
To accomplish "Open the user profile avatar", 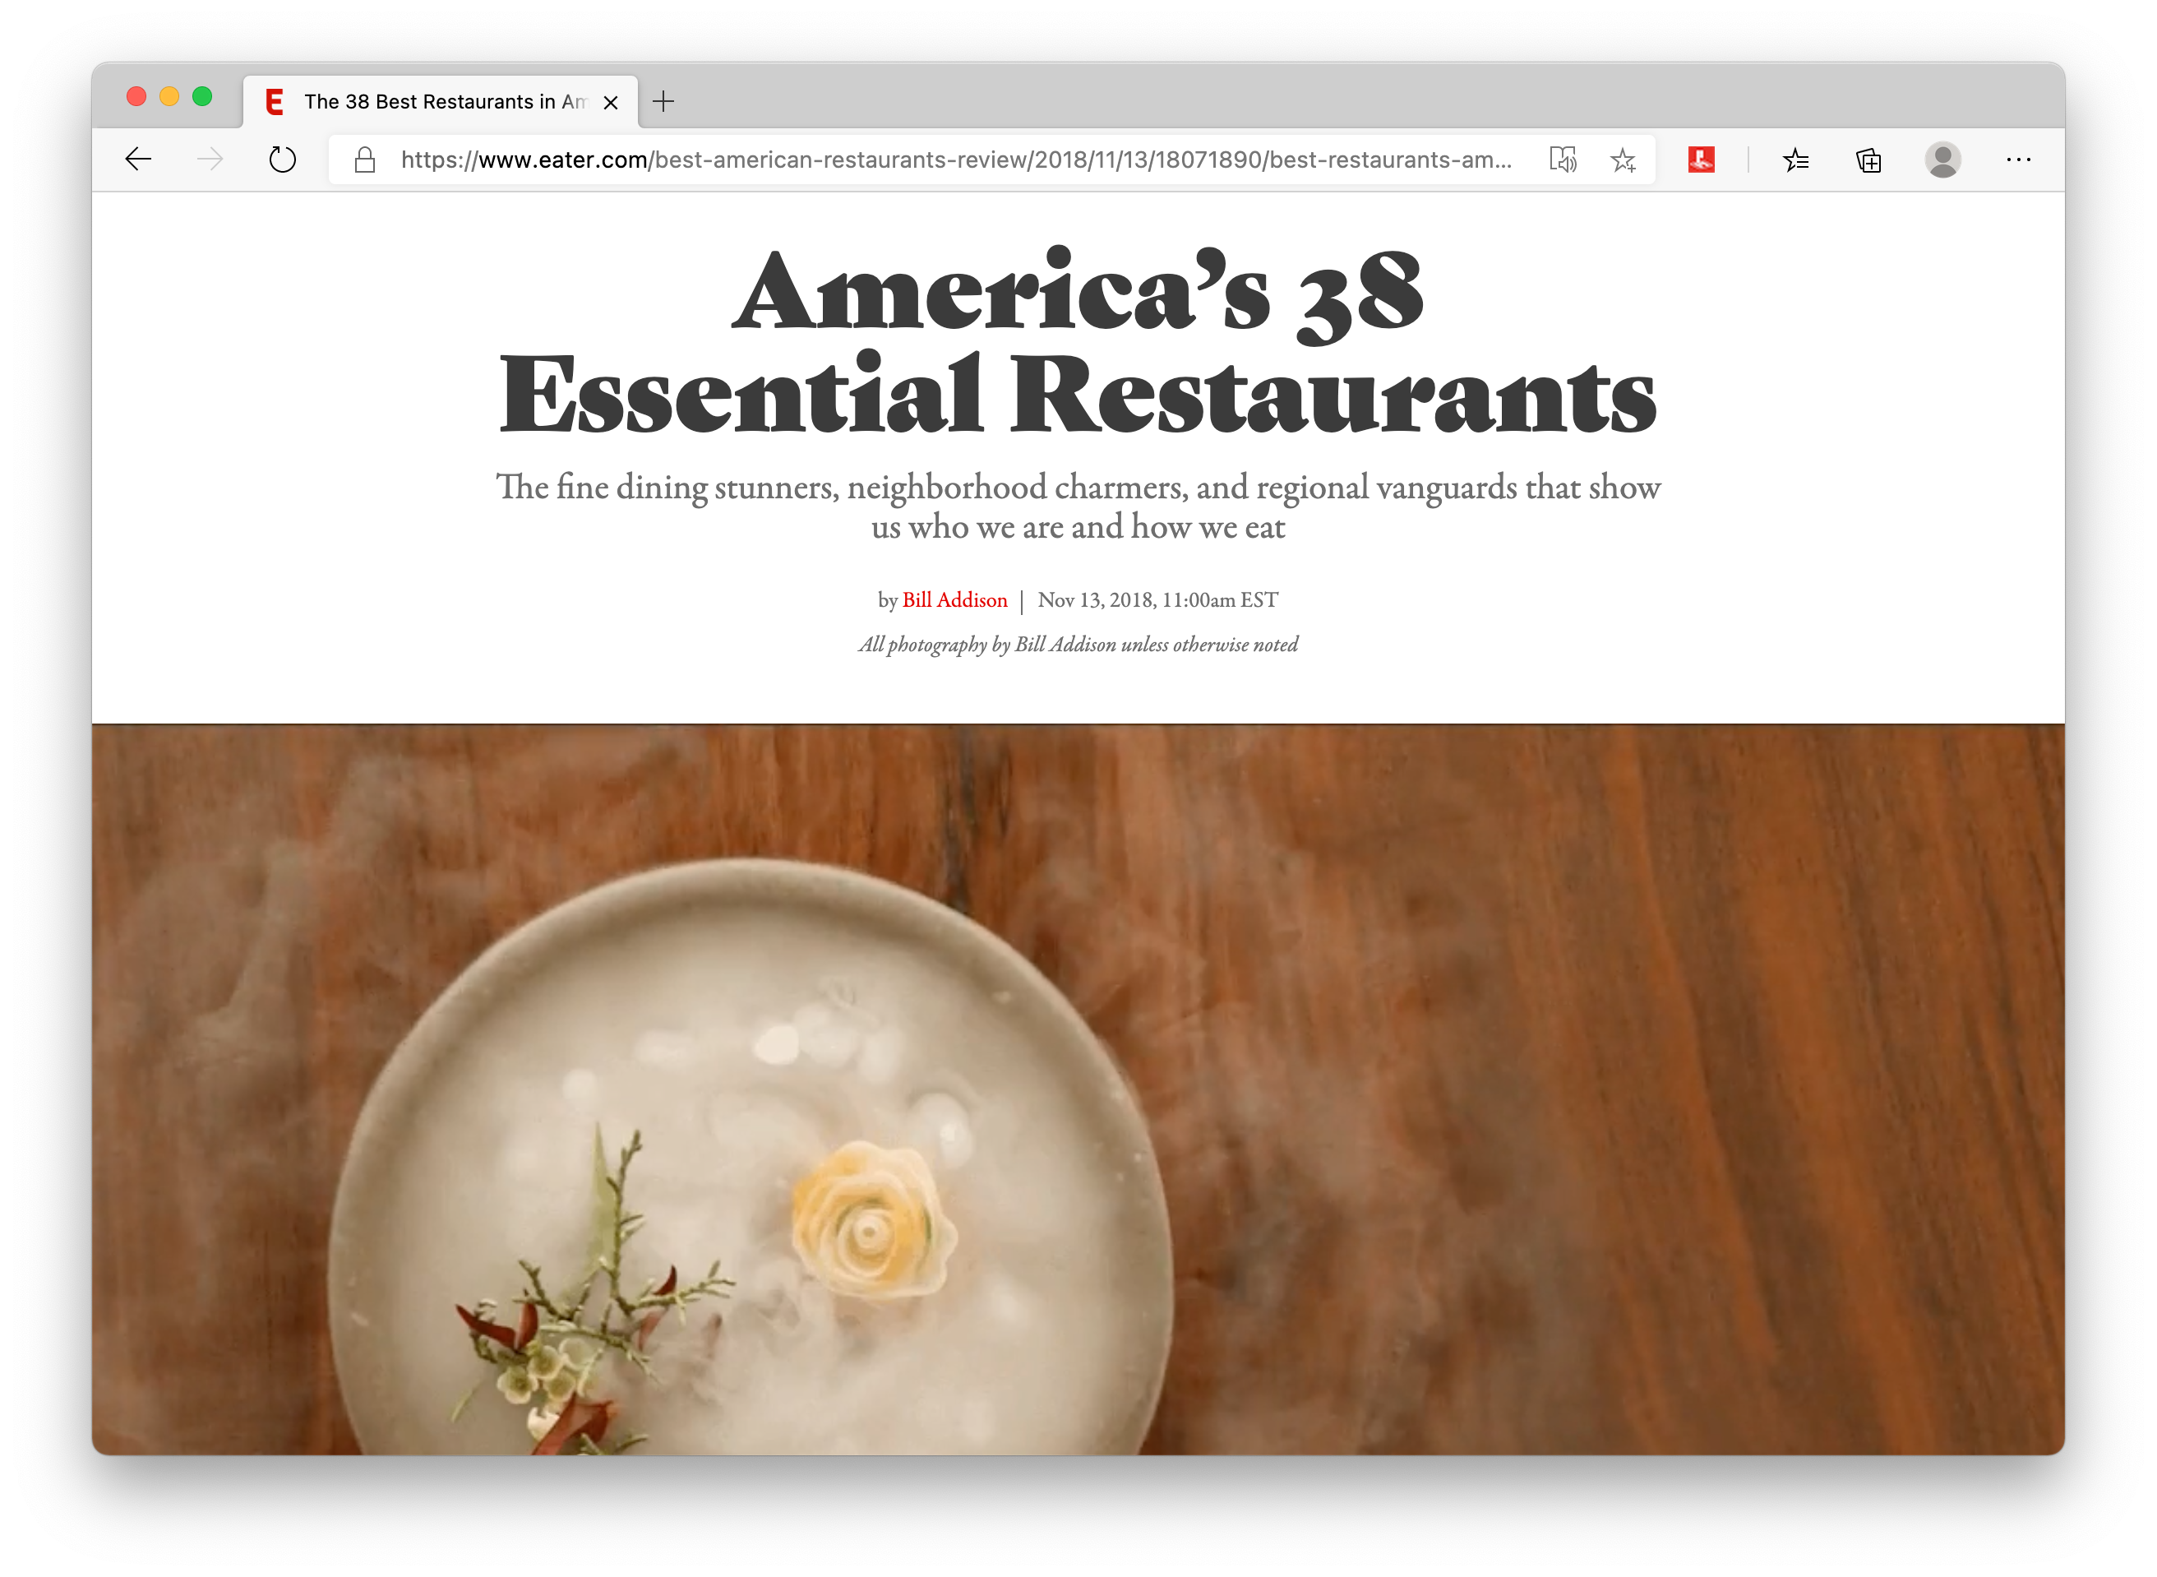I will (1942, 160).
